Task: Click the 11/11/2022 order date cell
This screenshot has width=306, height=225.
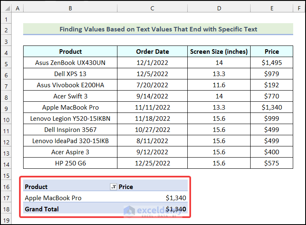Action: point(152,108)
